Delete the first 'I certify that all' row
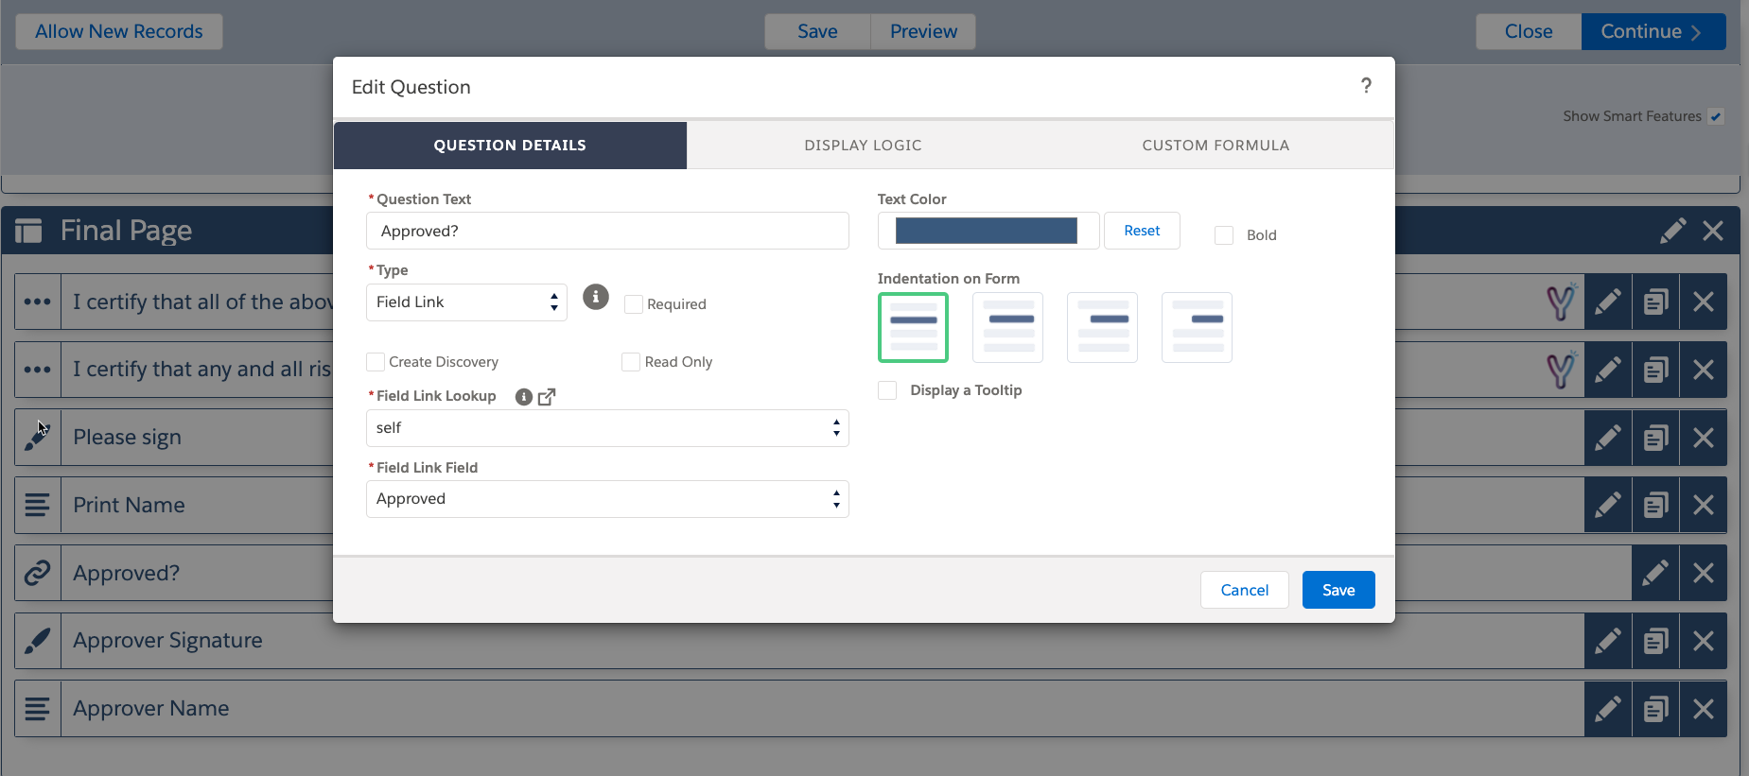Viewport: 1749px width, 776px height. coord(1704,302)
